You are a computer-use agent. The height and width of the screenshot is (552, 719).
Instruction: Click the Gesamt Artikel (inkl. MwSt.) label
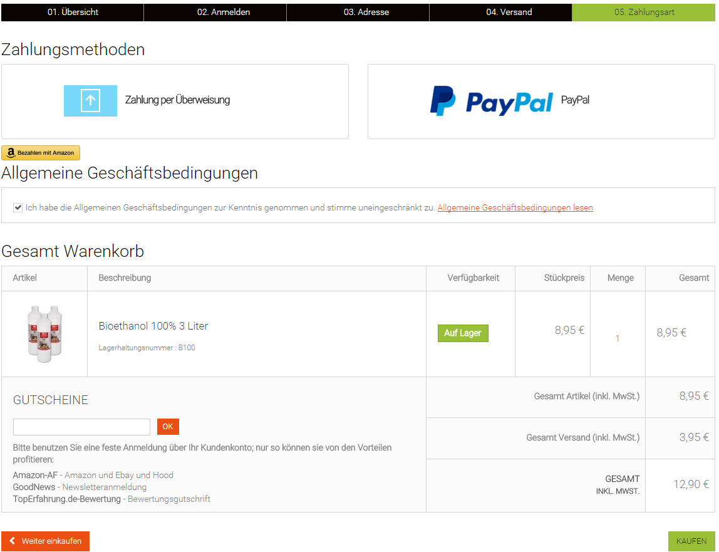[586, 397]
